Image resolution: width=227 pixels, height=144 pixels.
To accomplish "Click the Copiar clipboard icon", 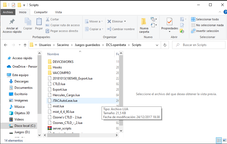I will [x=28, y=22].
